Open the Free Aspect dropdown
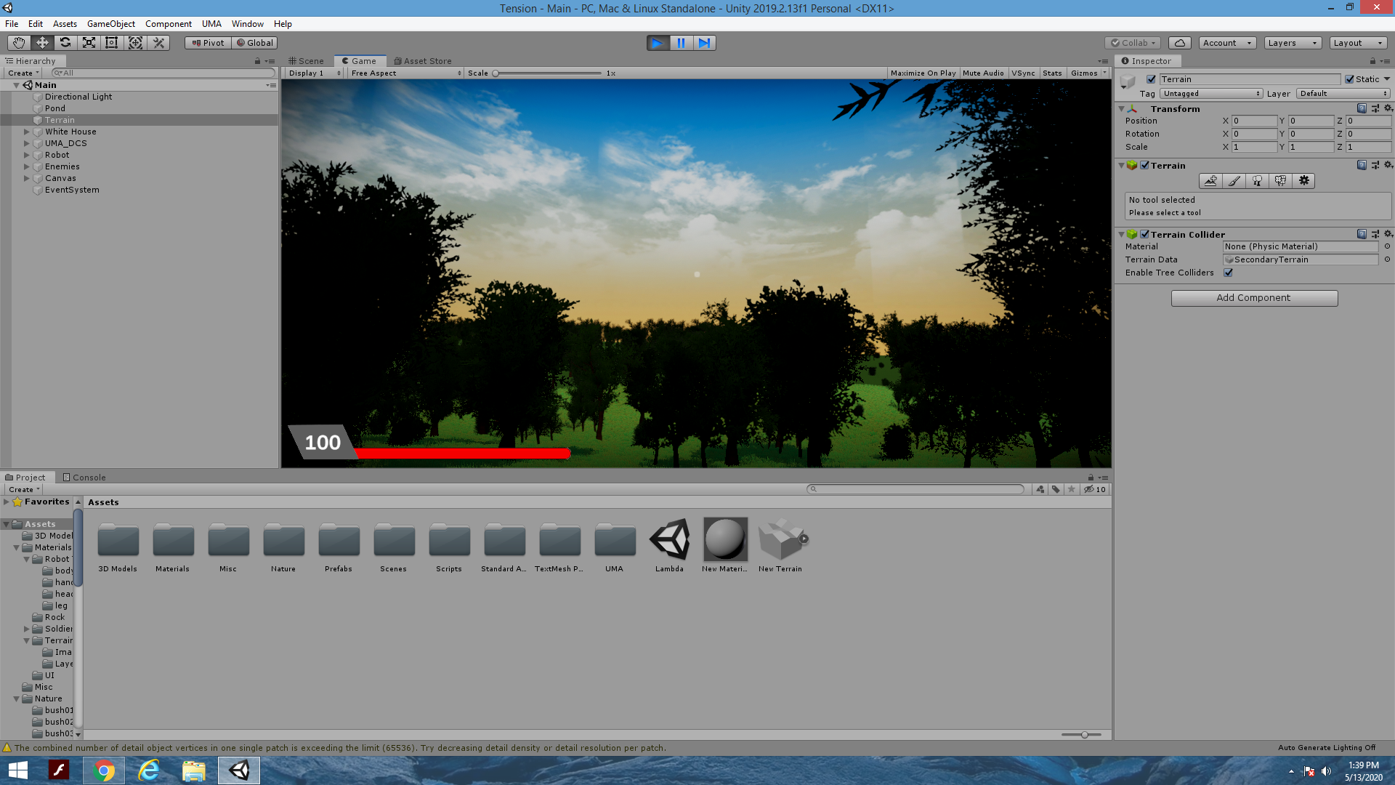 [x=405, y=73]
